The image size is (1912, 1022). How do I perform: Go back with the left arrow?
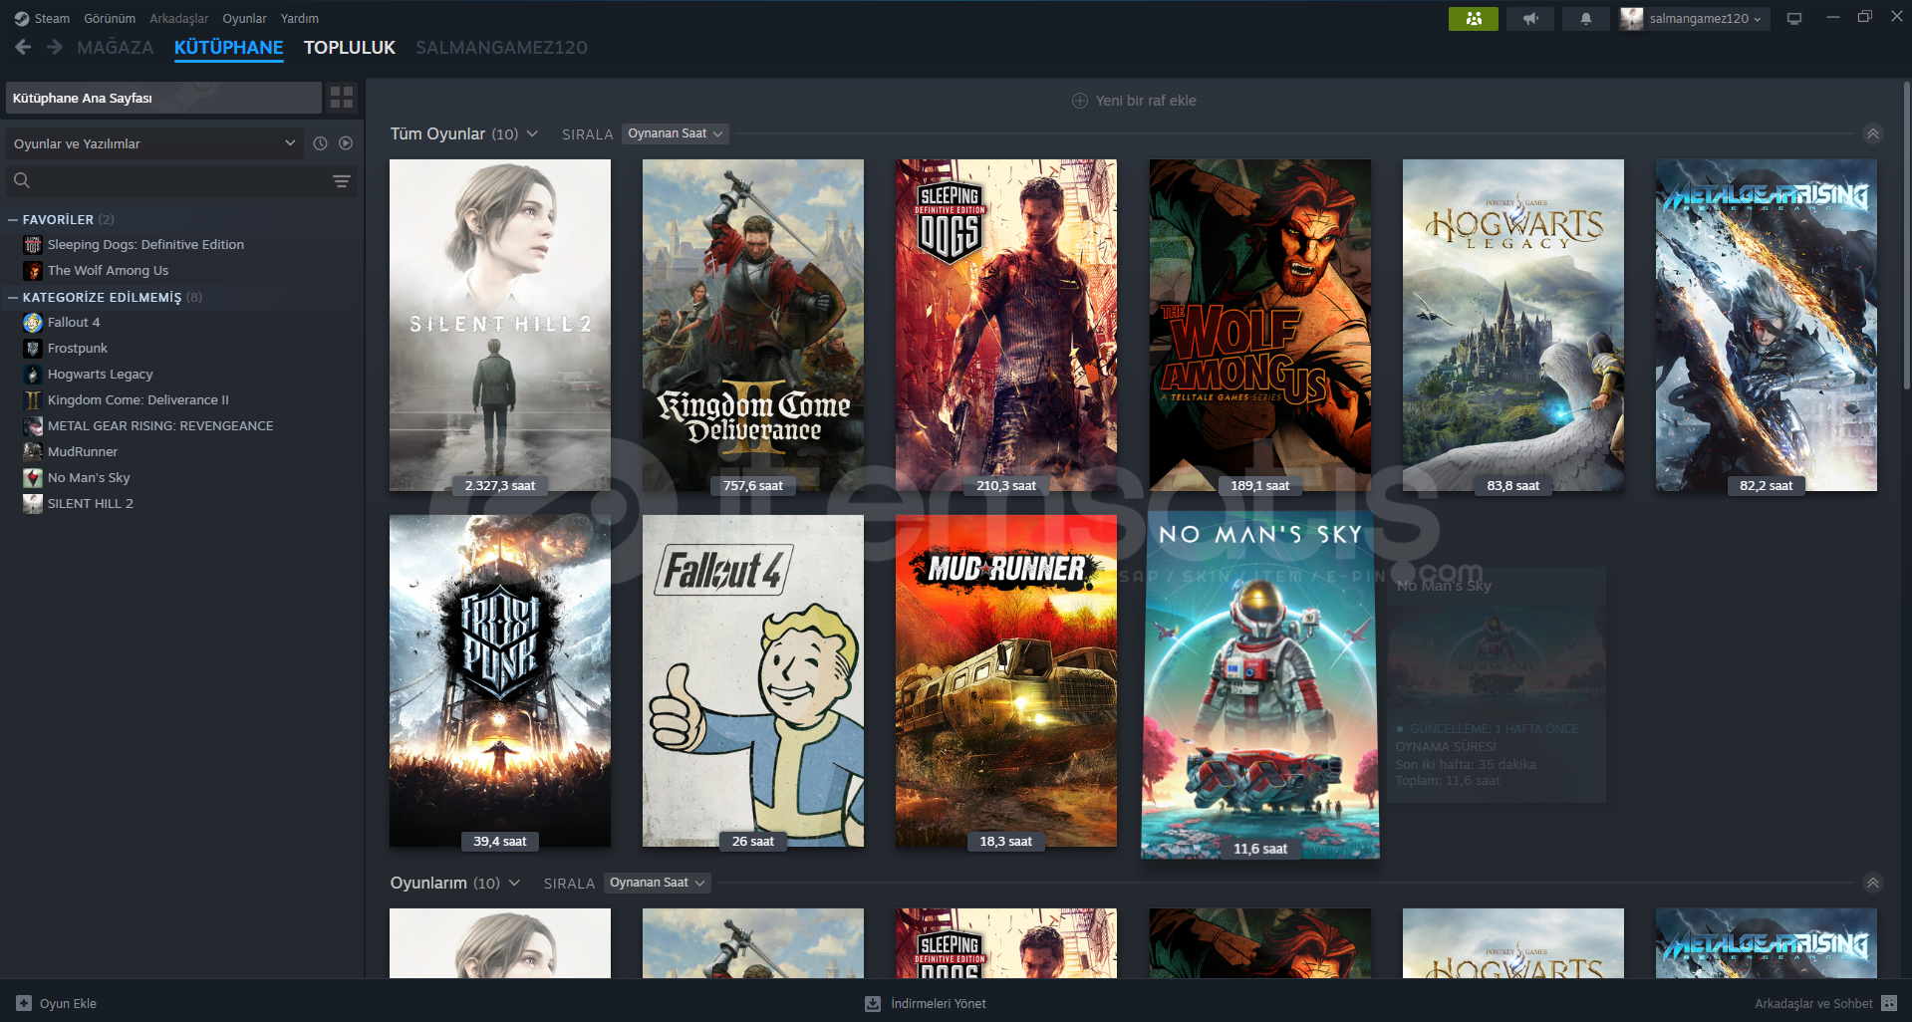pyautogui.click(x=23, y=47)
